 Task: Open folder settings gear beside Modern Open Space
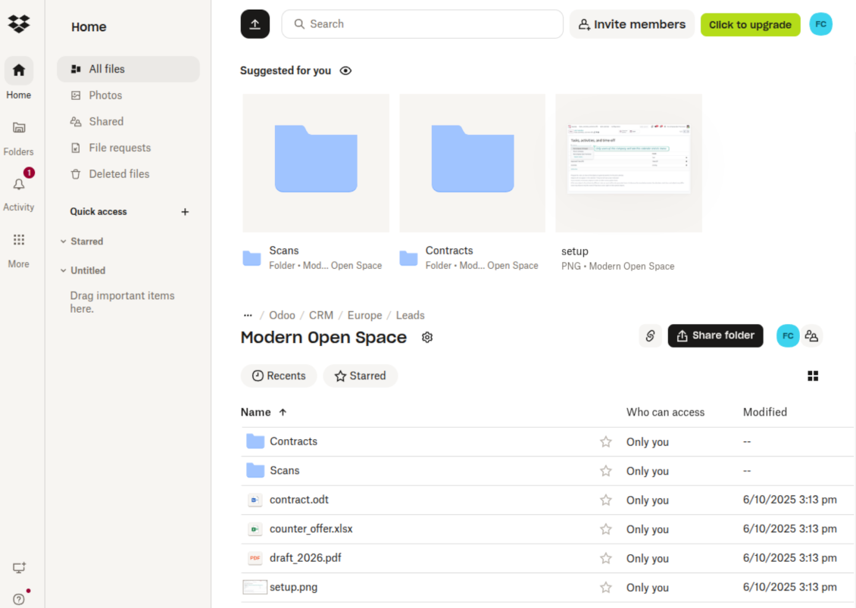pos(427,338)
